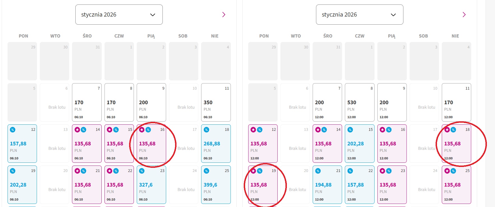Click star icon on right day 23
Viewport: 495px width, 207px height.
click(x=382, y=171)
